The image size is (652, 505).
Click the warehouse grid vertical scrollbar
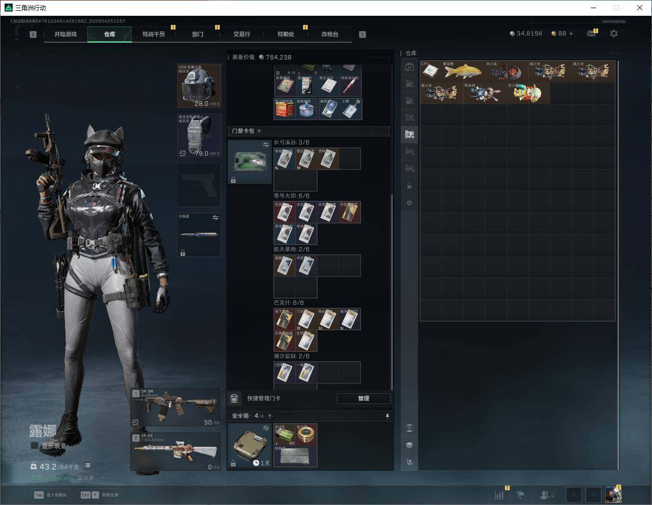pyautogui.click(x=618, y=265)
